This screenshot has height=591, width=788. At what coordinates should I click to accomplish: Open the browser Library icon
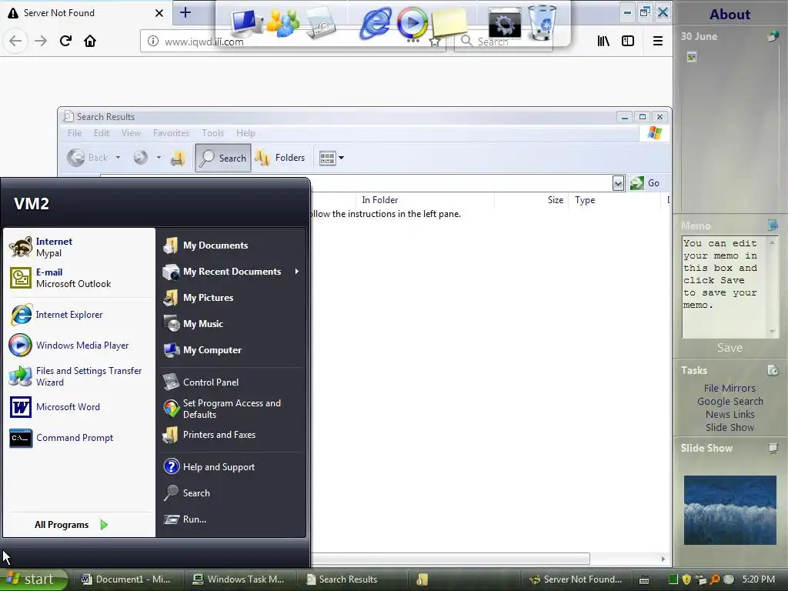coord(603,41)
